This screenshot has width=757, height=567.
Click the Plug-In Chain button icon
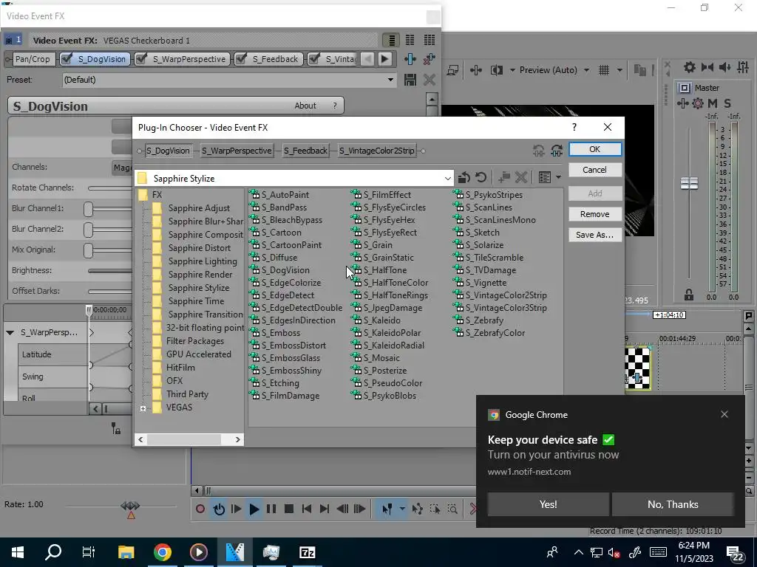pyautogui.click(x=410, y=59)
